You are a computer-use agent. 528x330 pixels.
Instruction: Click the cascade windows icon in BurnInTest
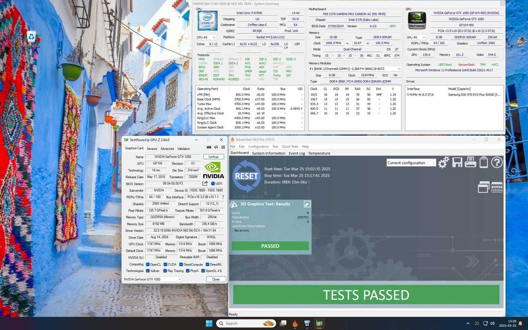pyautogui.click(x=484, y=187)
